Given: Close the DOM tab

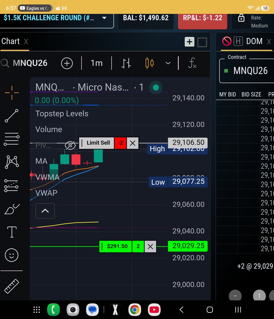Looking at the screenshot, I should tap(269, 41).
